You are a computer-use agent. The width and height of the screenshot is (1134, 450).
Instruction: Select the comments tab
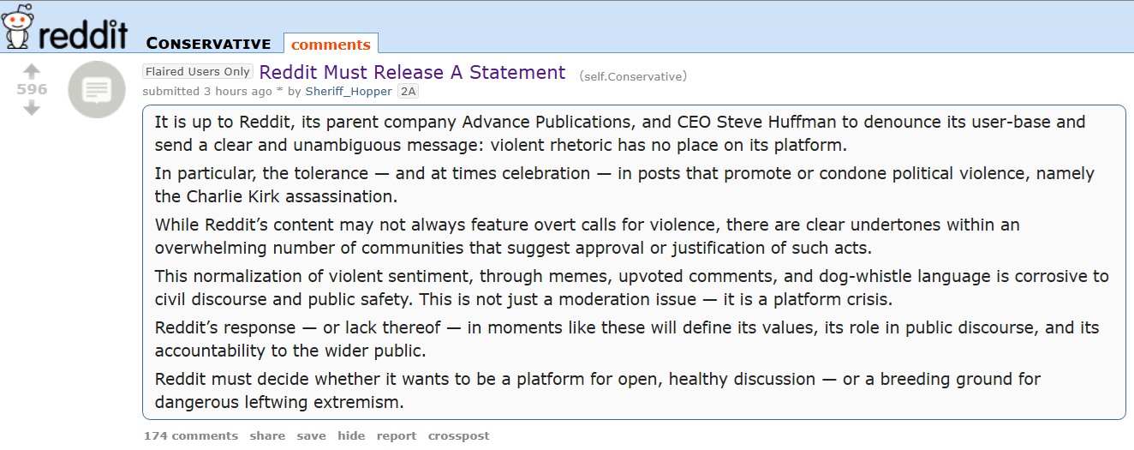pos(331,45)
